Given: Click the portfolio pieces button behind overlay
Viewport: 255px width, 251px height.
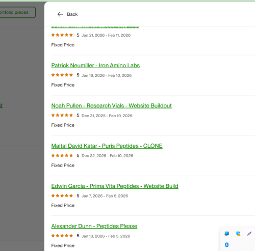Looking at the screenshot, I should coord(17,12).
